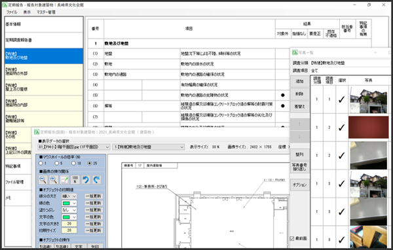
Task: Open the ファイル menu
Action: (x=12, y=12)
